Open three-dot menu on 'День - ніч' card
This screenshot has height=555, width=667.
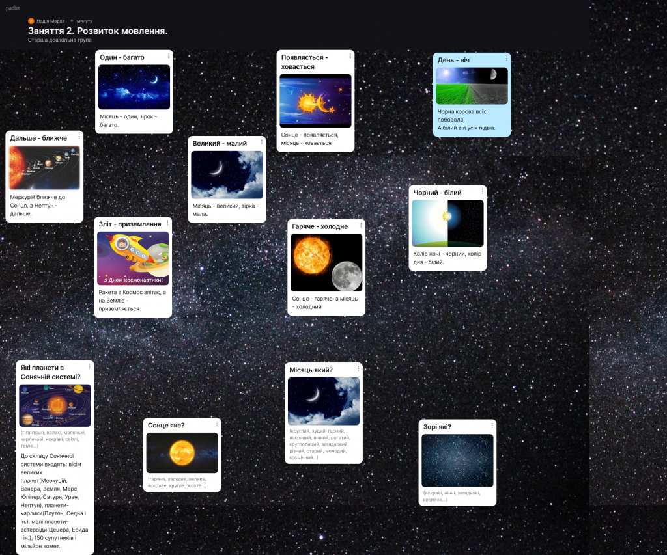click(x=506, y=59)
